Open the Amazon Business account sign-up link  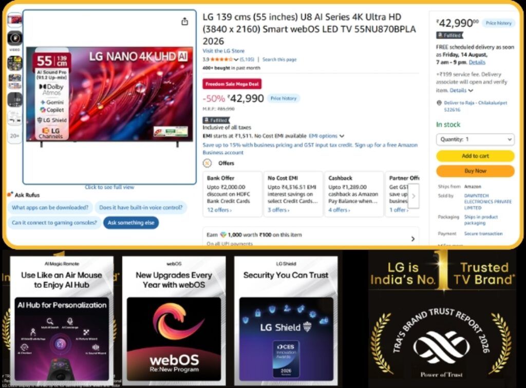pyautogui.click(x=310, y=149)
